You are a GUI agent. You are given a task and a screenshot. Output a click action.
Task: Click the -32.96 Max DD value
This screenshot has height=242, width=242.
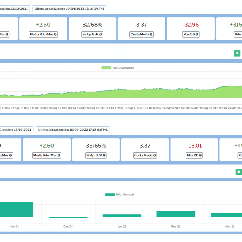pyautogui.click(x=191, y=25)
